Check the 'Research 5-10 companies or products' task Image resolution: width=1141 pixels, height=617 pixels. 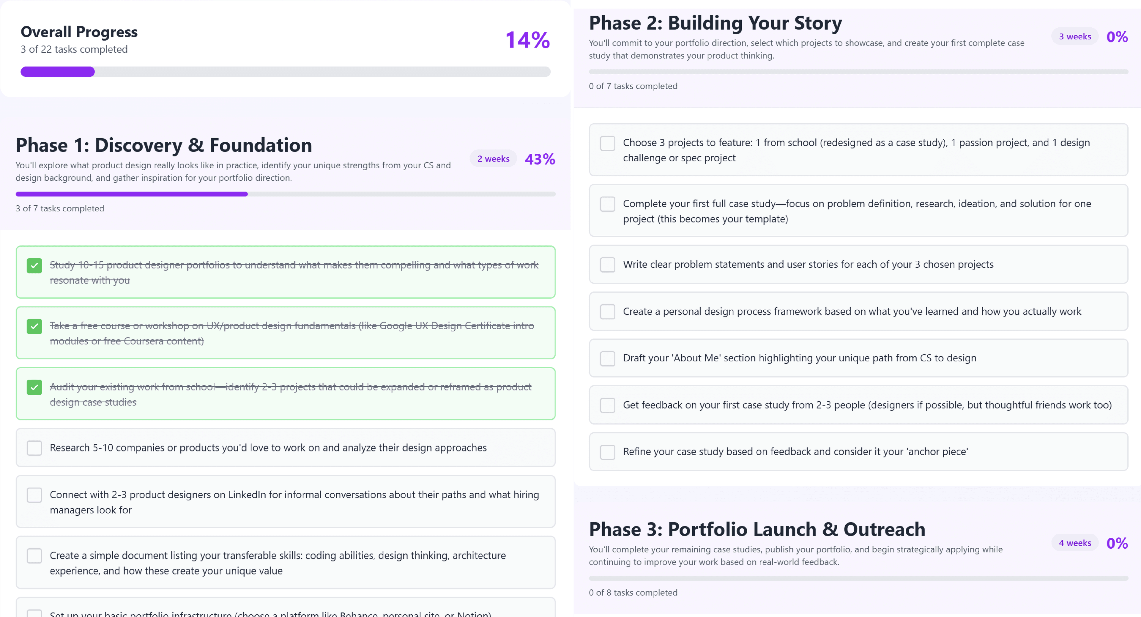(34, 448)
